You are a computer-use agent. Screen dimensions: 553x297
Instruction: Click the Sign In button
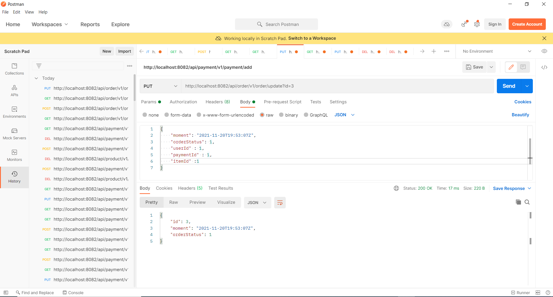pos(495,24)
